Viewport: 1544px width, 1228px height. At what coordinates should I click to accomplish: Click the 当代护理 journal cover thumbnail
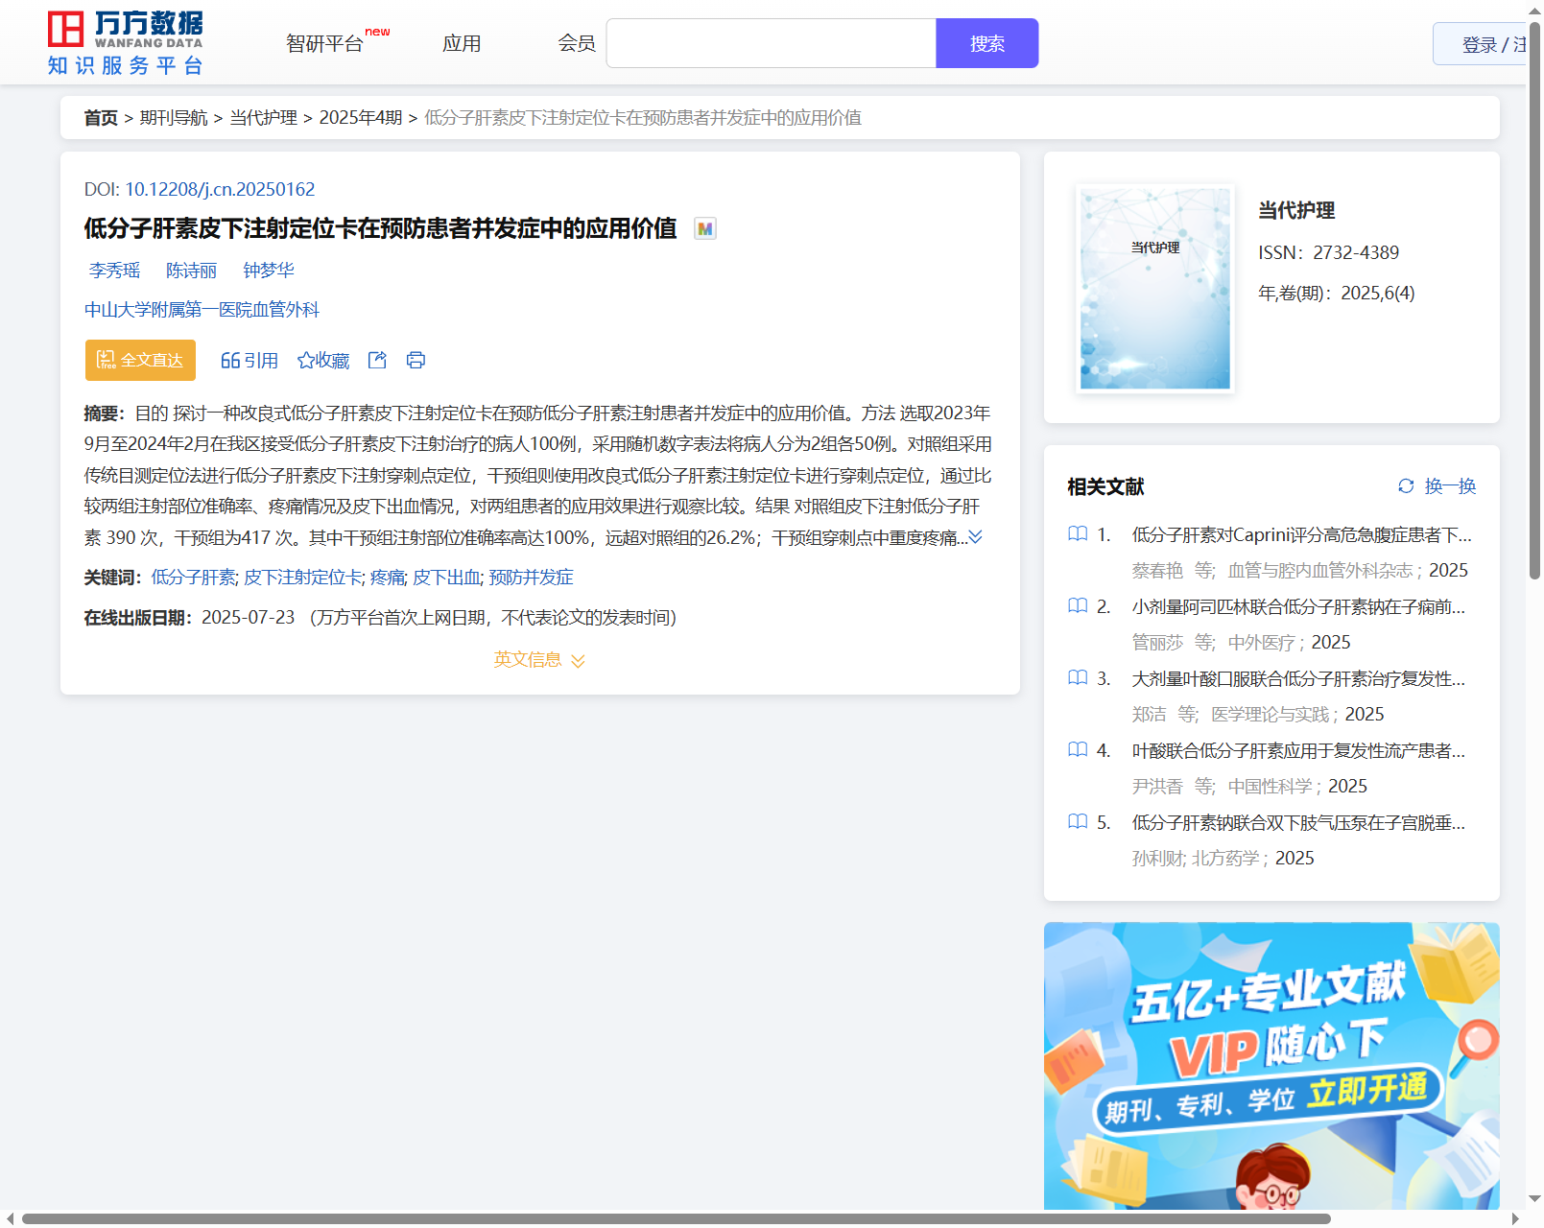(x=1154, y=289)
